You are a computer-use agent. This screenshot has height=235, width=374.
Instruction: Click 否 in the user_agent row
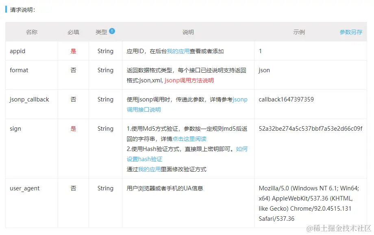coord(73,188)
